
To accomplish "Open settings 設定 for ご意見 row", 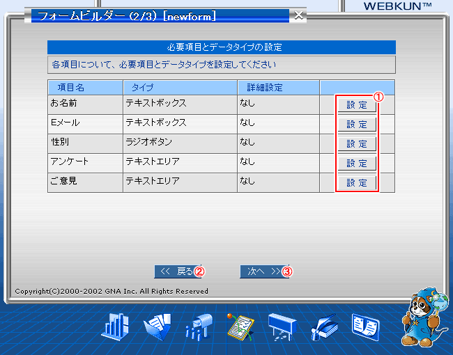I will 357,183.
